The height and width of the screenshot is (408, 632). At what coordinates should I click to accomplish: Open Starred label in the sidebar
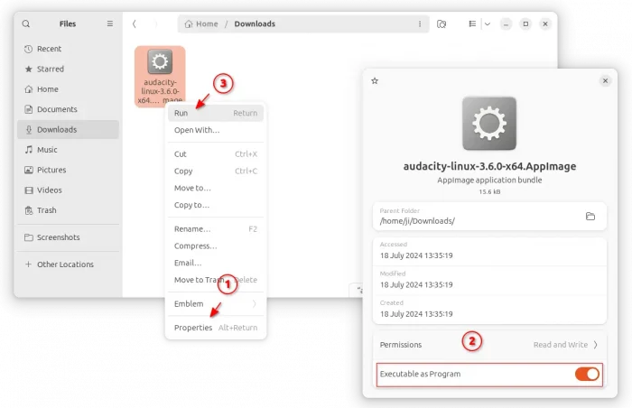[x=51, y=69]
